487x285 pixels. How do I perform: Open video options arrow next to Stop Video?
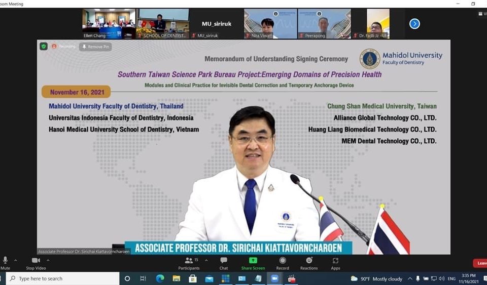point(48,260)
